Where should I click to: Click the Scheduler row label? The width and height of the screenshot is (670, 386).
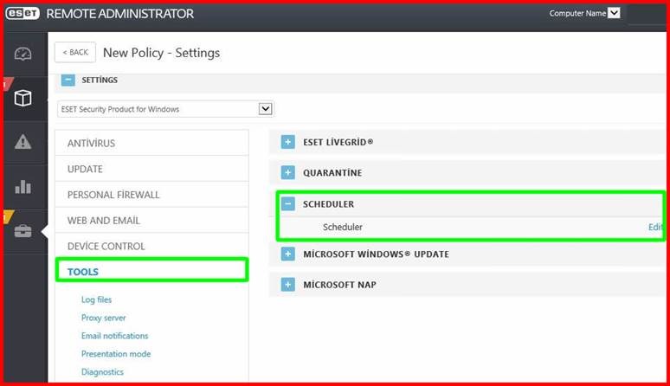pyautogui.click(x=343, y=227)
